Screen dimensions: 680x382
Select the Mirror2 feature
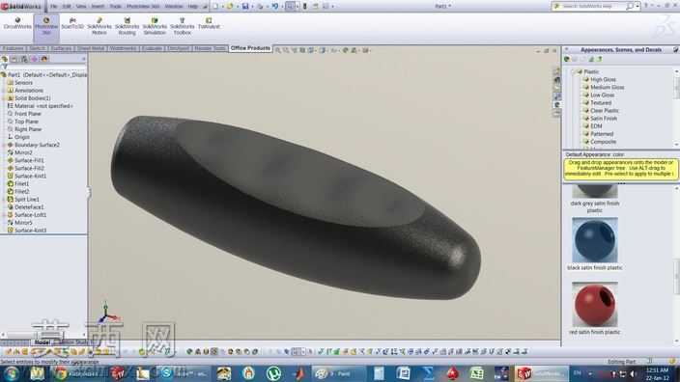(20, 152)
